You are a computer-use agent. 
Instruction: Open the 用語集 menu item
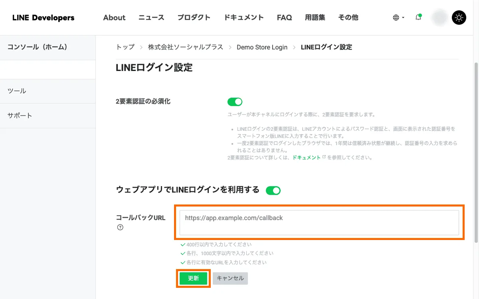tap(315, 18)
